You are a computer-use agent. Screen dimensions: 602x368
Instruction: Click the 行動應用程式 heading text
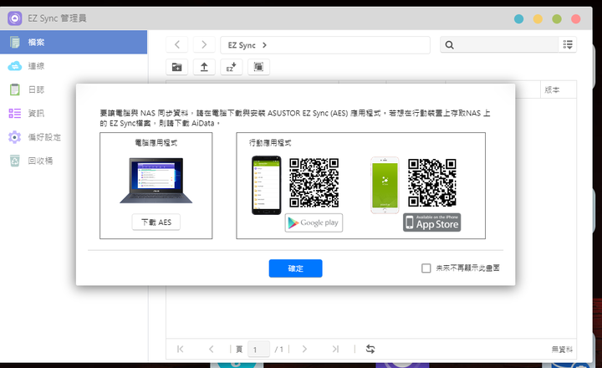point(270,143)
